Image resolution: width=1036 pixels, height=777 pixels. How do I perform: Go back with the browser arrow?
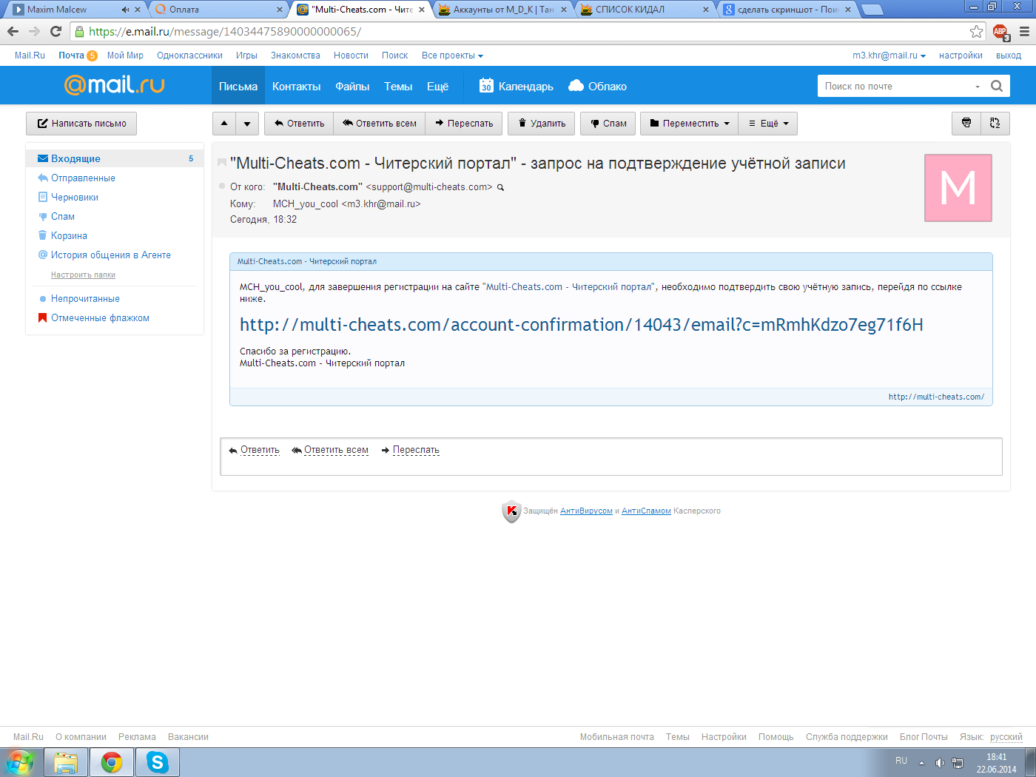point(13,31)
